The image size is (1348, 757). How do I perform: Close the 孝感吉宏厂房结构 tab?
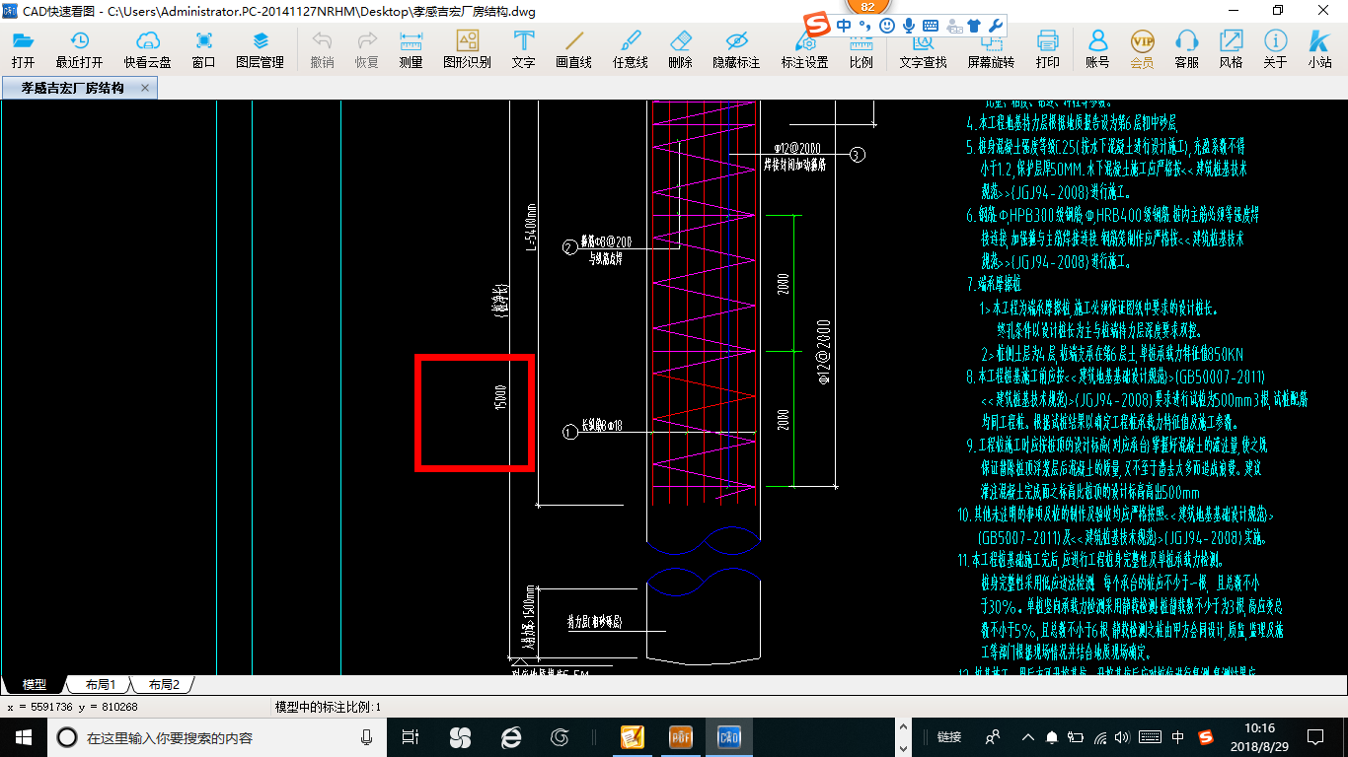tap(145, 88)
